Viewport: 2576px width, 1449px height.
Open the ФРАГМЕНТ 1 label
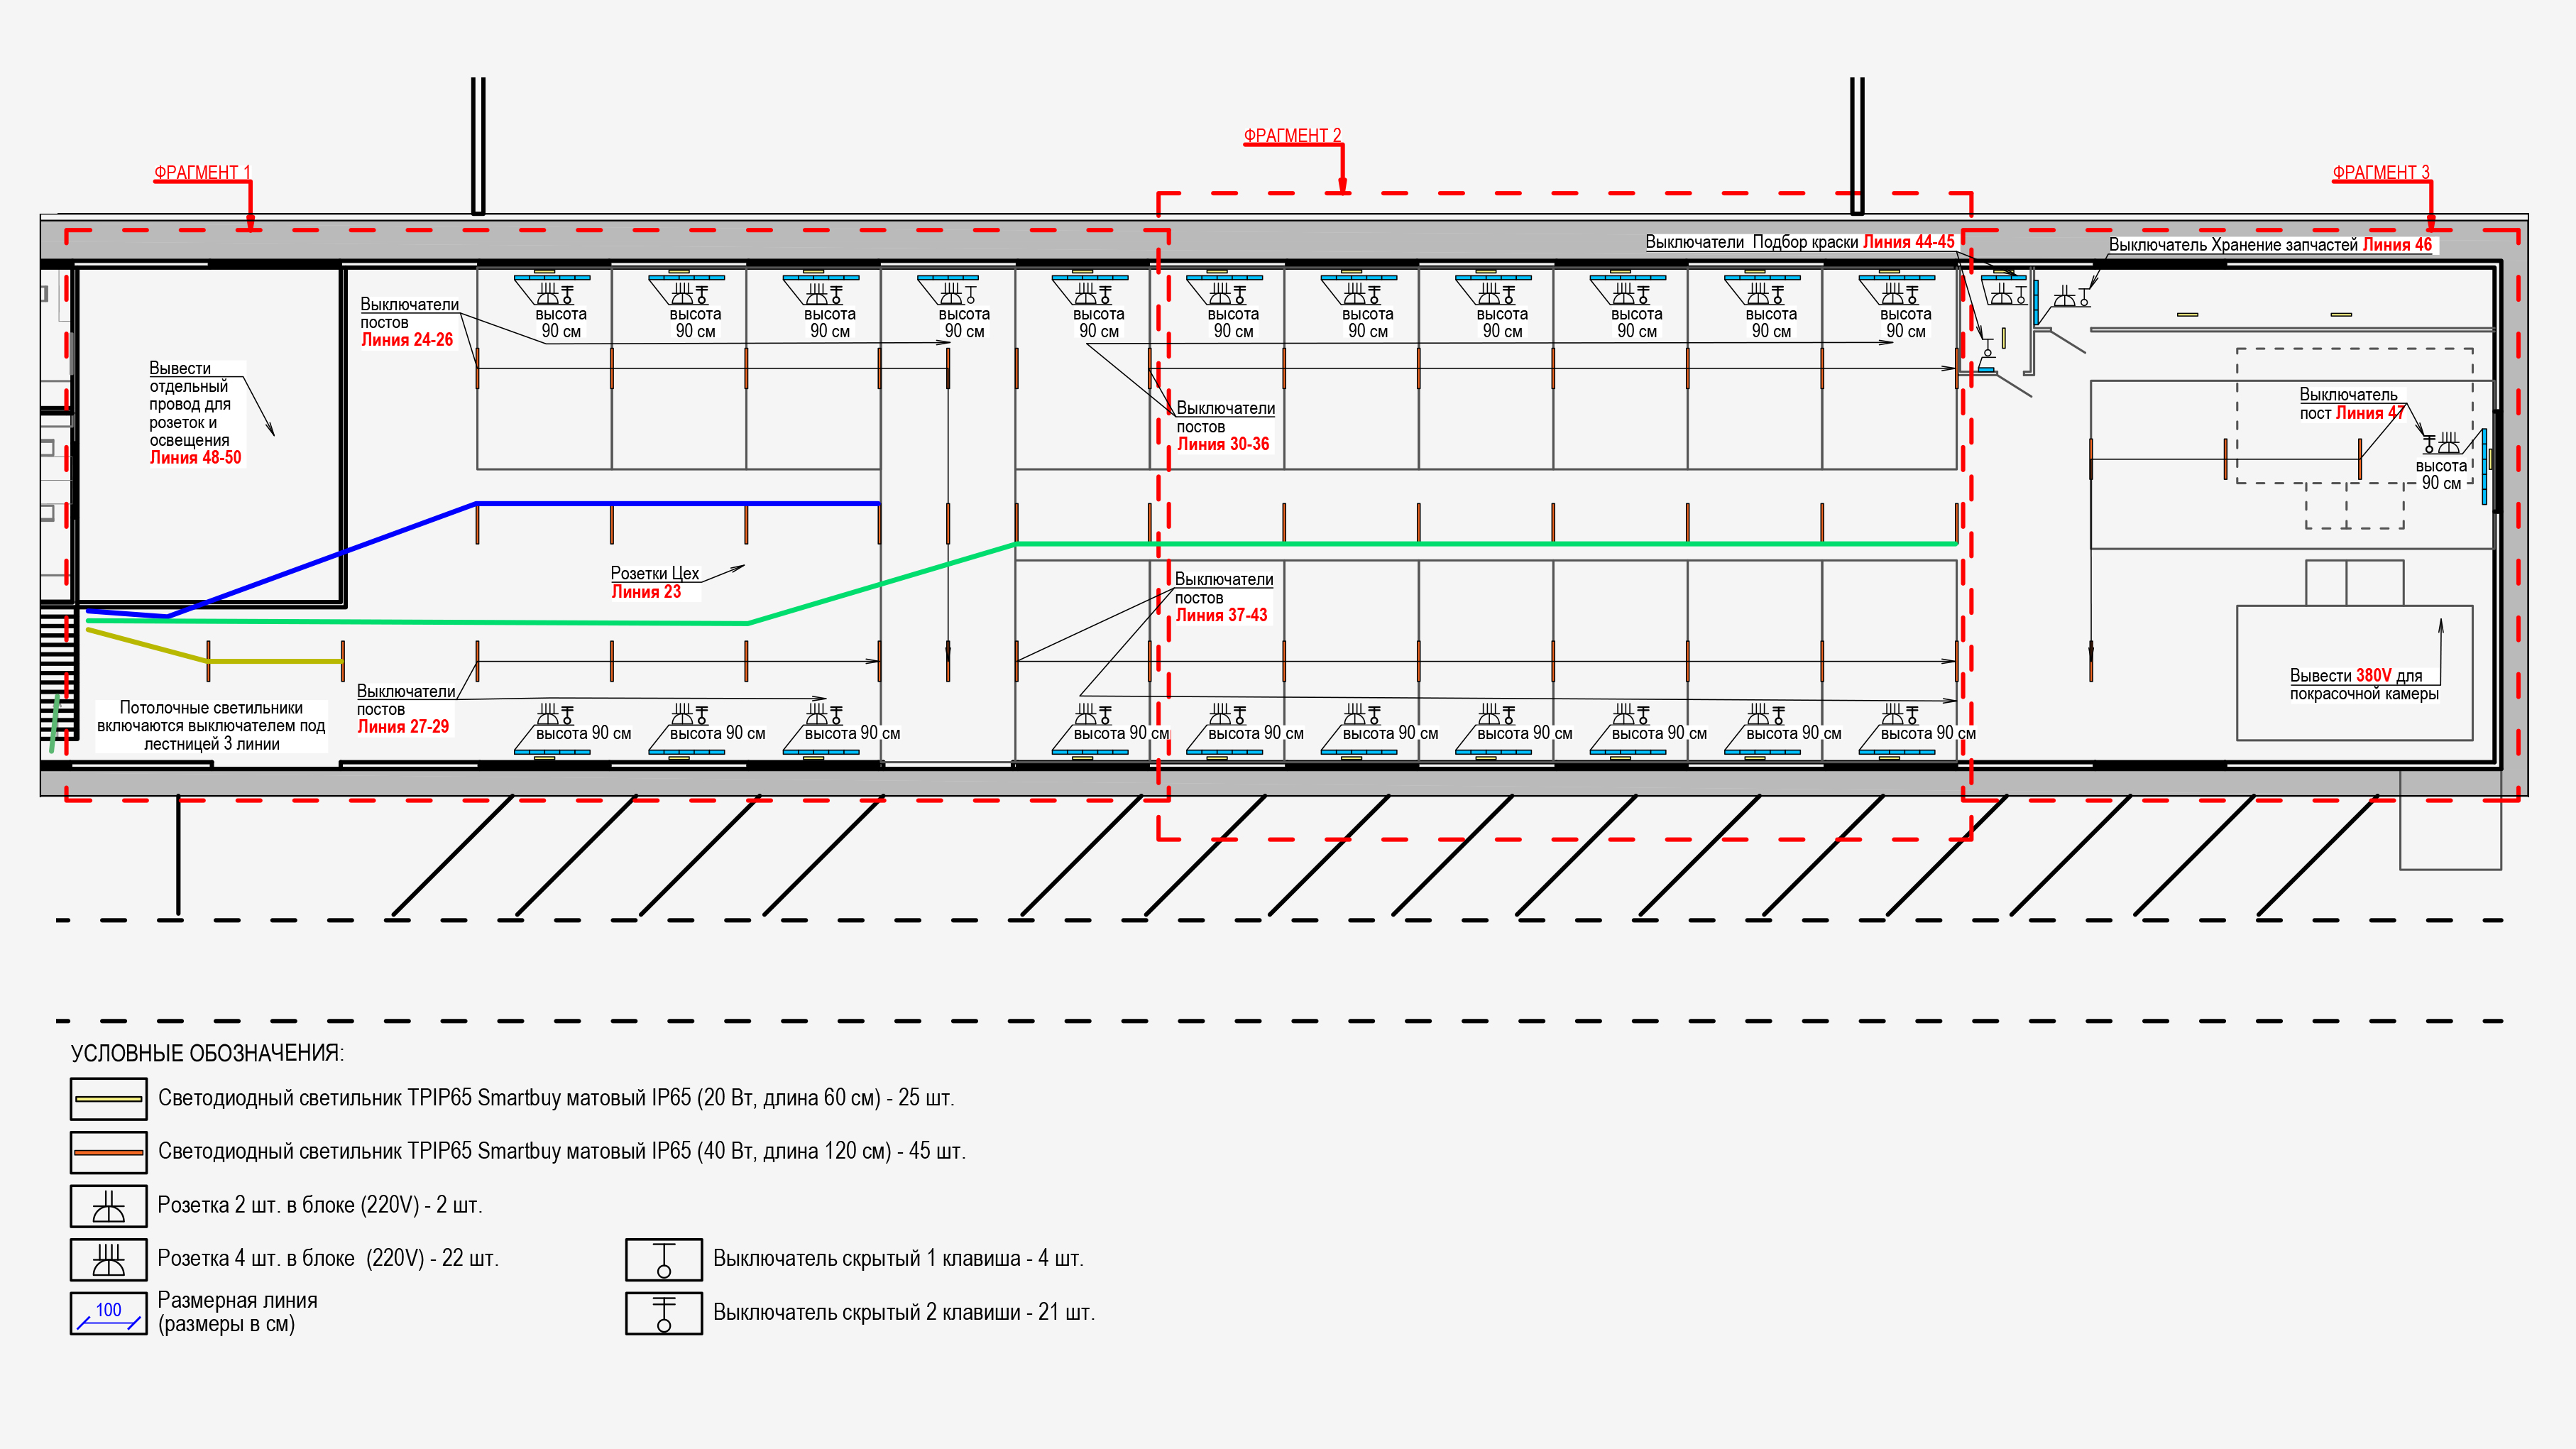coord(201,172)
